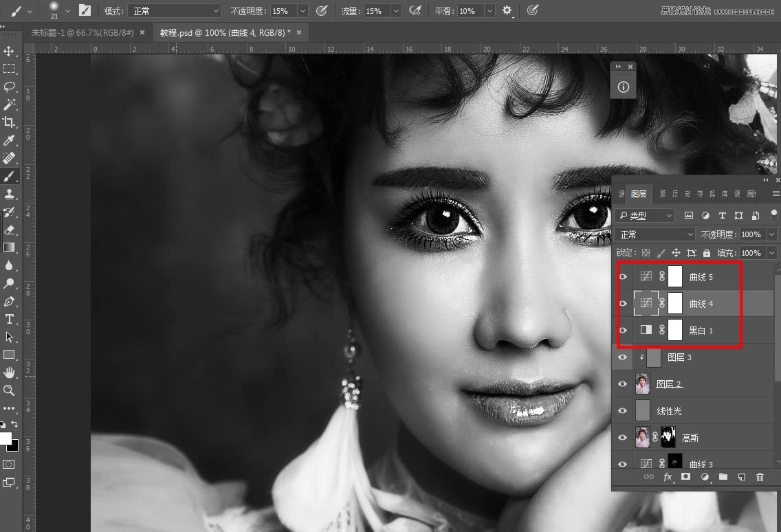The width and height of the screenshot is (781, 532).
Task: Delete layer using the trash icon
Action: click(760, 477)
